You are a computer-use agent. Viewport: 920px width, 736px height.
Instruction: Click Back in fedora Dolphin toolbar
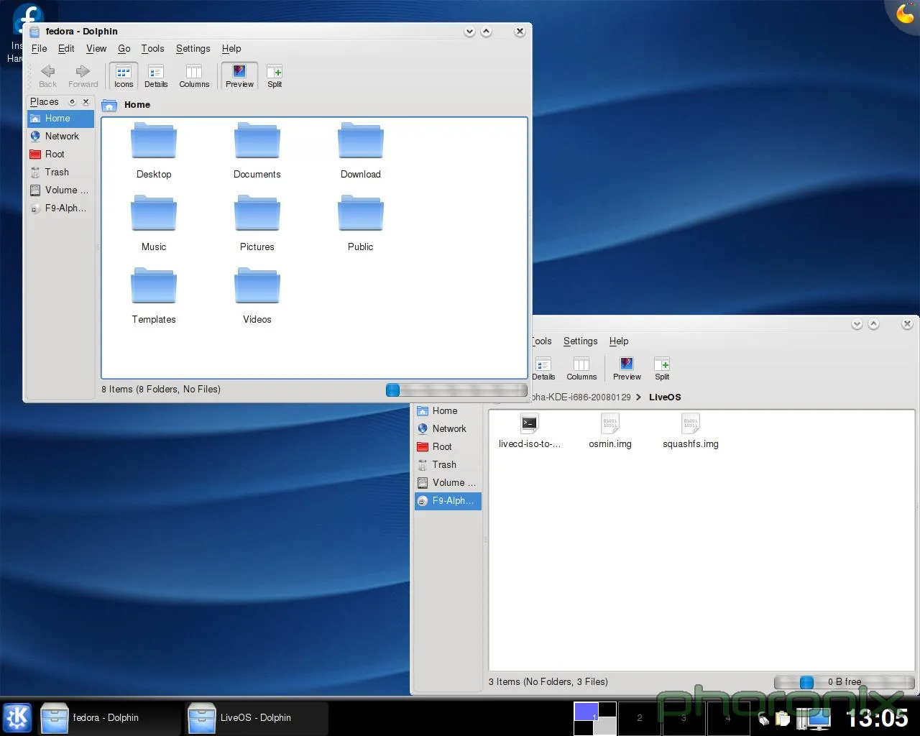click(x=48, y=76)
